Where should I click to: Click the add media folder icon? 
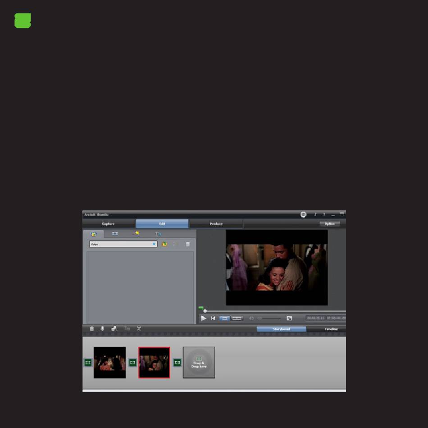[164, 244]
